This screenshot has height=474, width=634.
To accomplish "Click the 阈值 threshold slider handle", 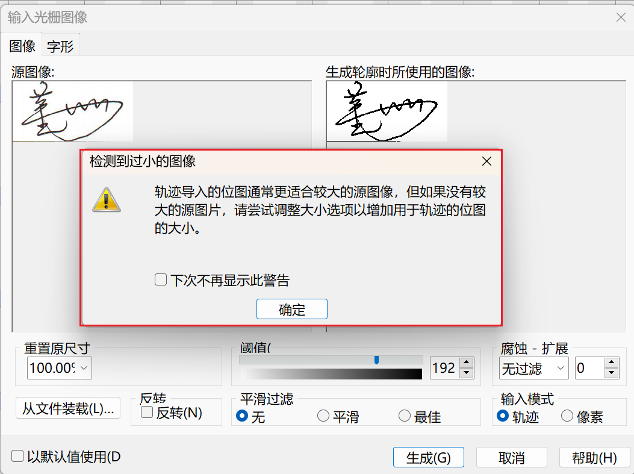I will click(377, 360).
